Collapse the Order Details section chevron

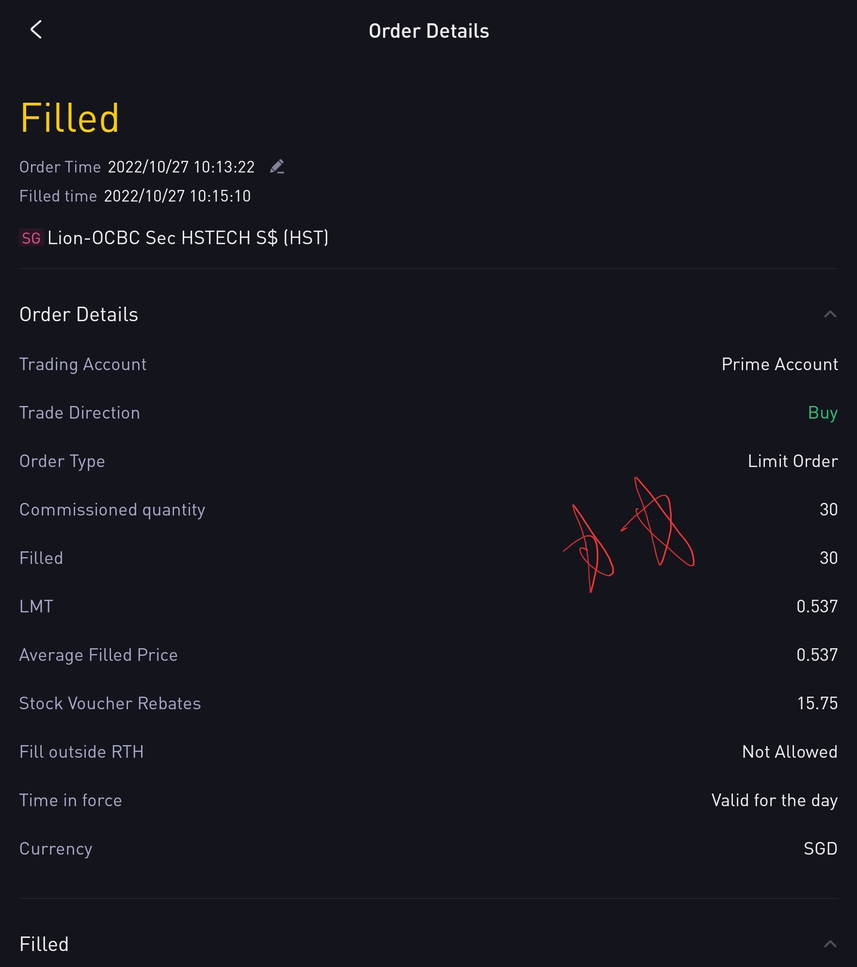pos(830,314)
